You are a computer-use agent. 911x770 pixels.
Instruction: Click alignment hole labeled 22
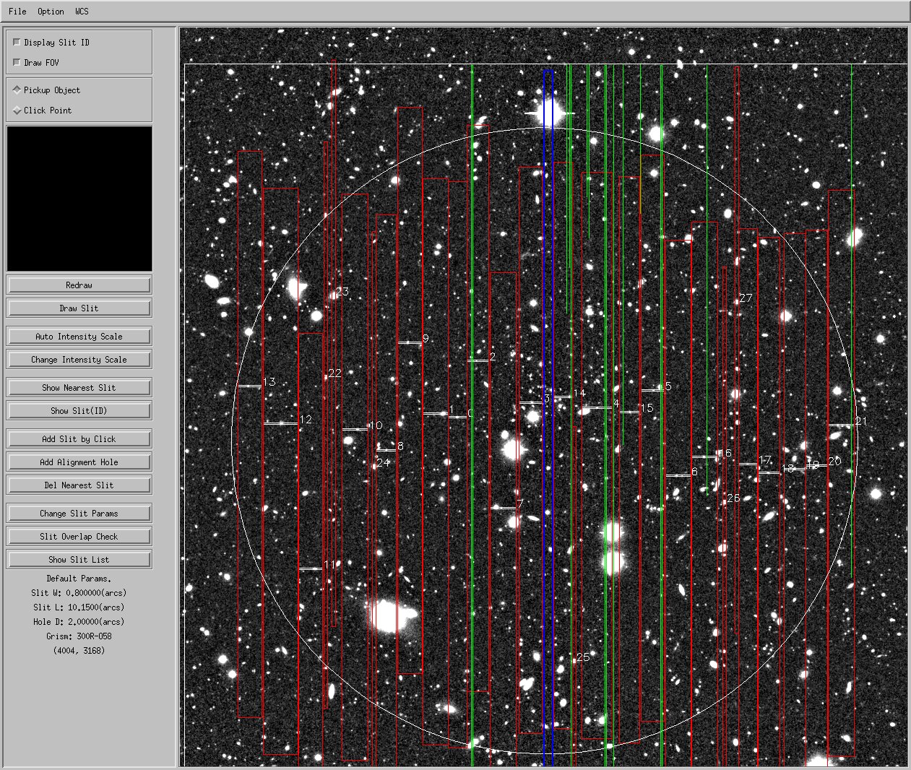(326, 377)
